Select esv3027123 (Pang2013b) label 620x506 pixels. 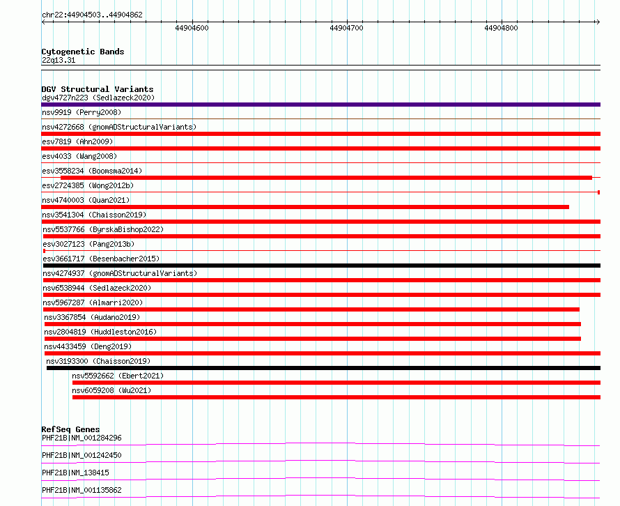click(x=88, y=244)
